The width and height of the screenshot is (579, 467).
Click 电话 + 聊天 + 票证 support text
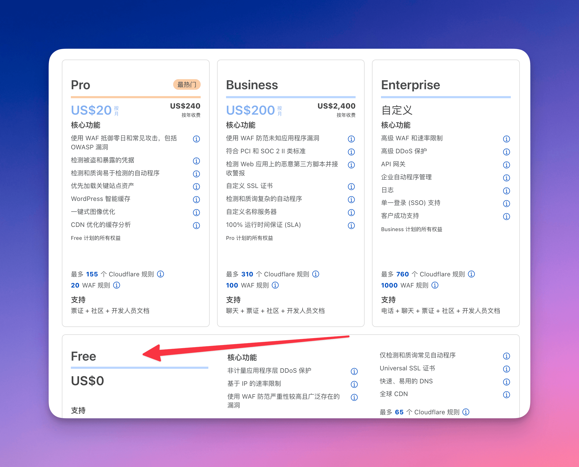click(x=440, y=311)
